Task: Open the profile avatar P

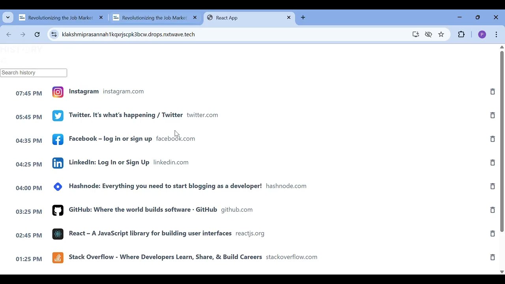Action: pyautogui.click(x=482, y=34)
